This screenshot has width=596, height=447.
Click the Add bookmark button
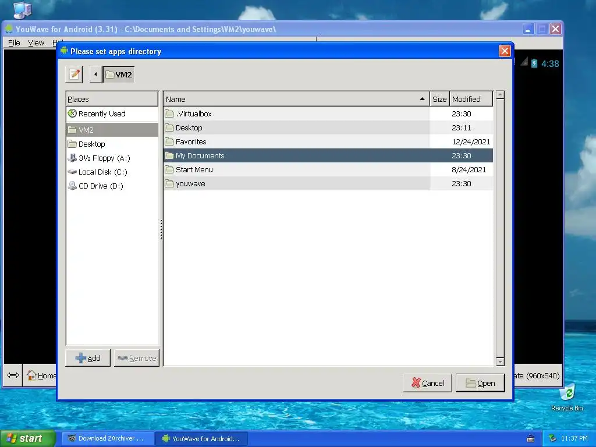pyautogui.click(x=88, y=358)
